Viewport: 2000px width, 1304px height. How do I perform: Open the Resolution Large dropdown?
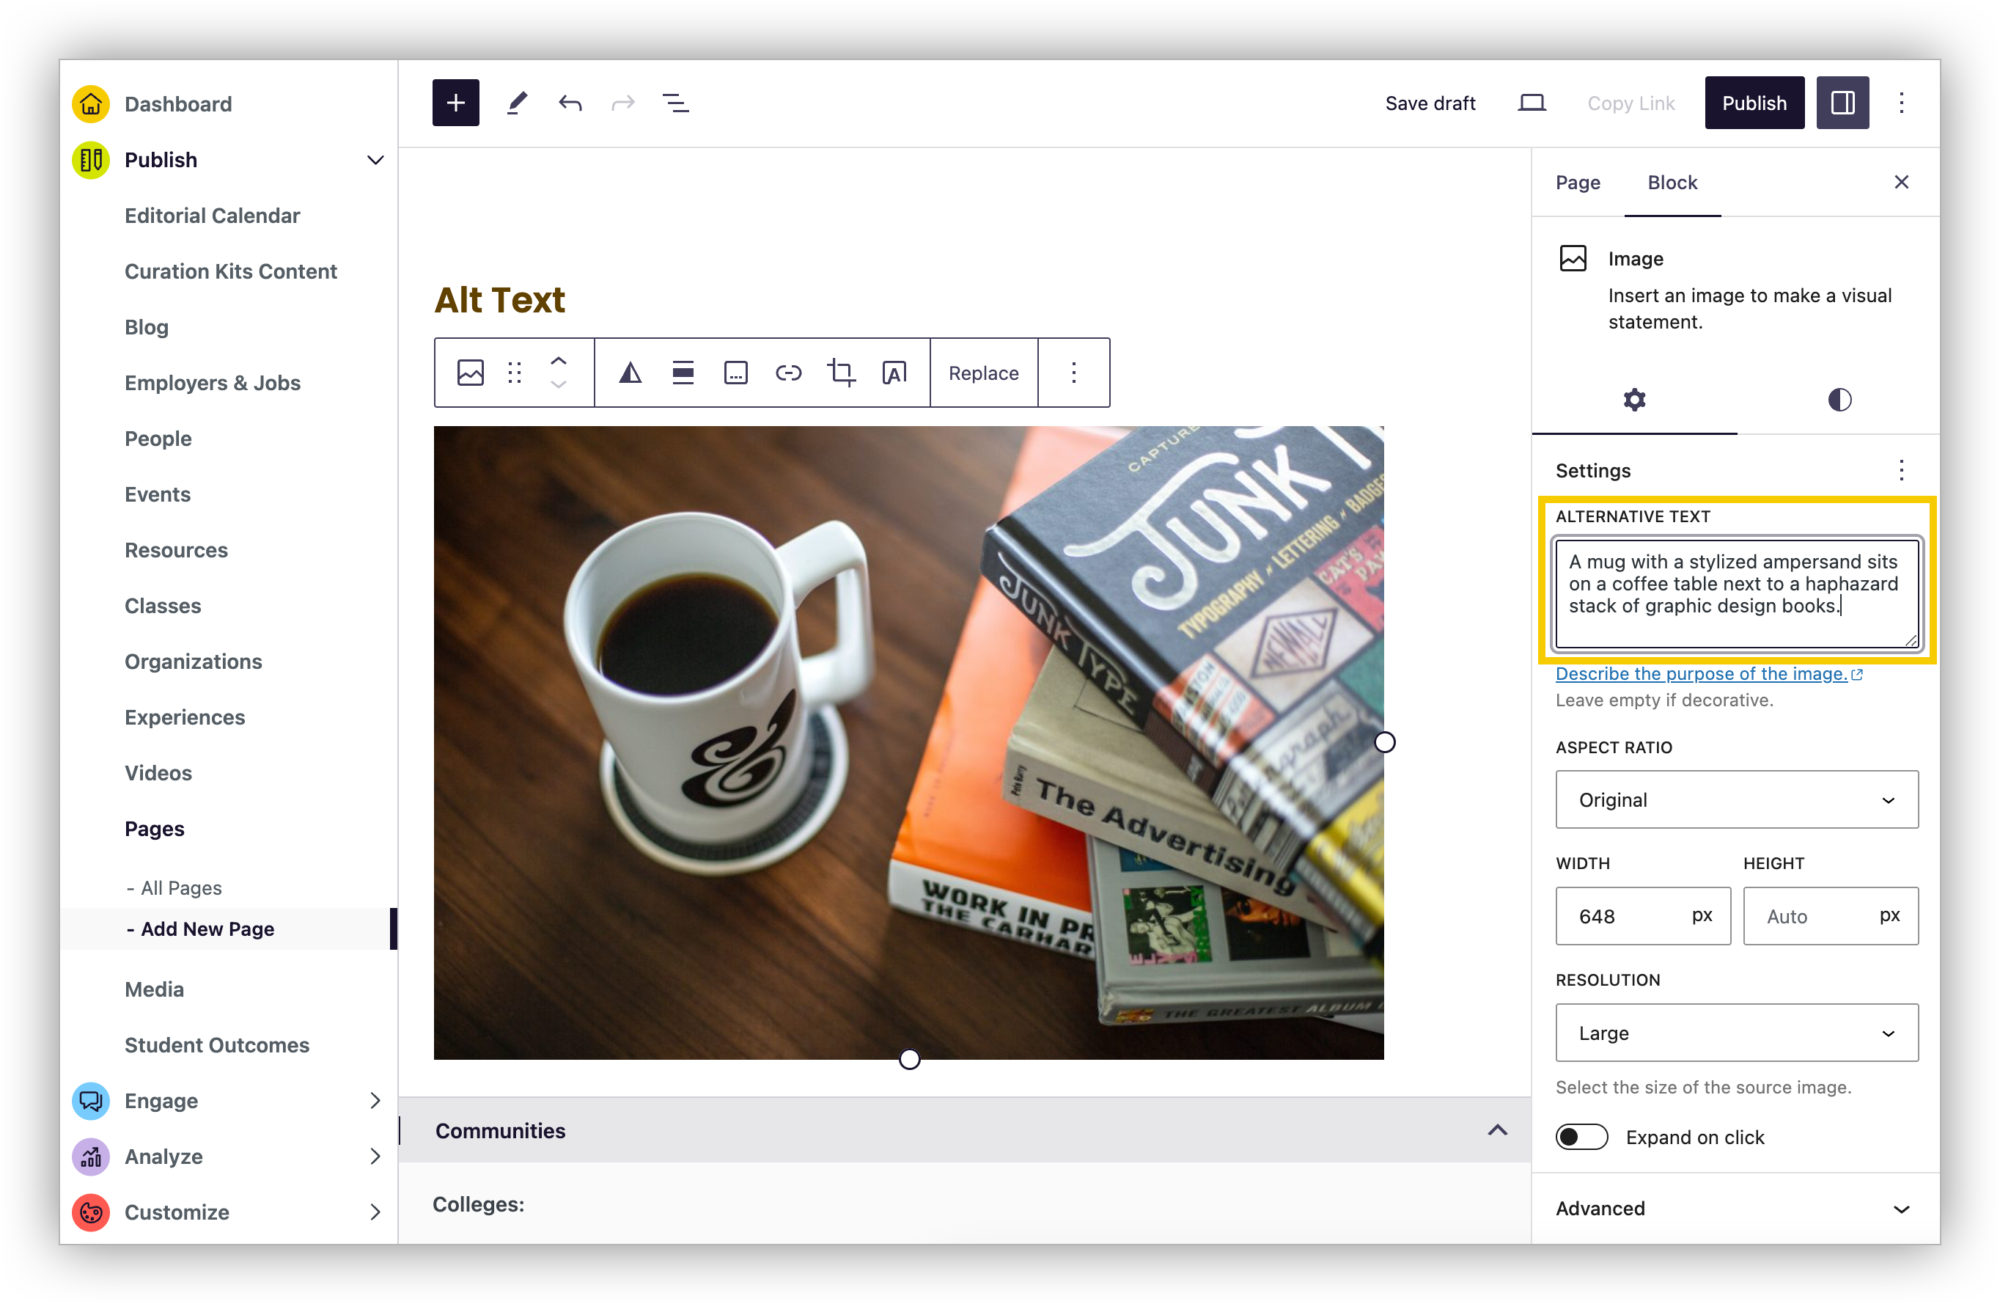pyautogui.click(x=1736, y=1033)
